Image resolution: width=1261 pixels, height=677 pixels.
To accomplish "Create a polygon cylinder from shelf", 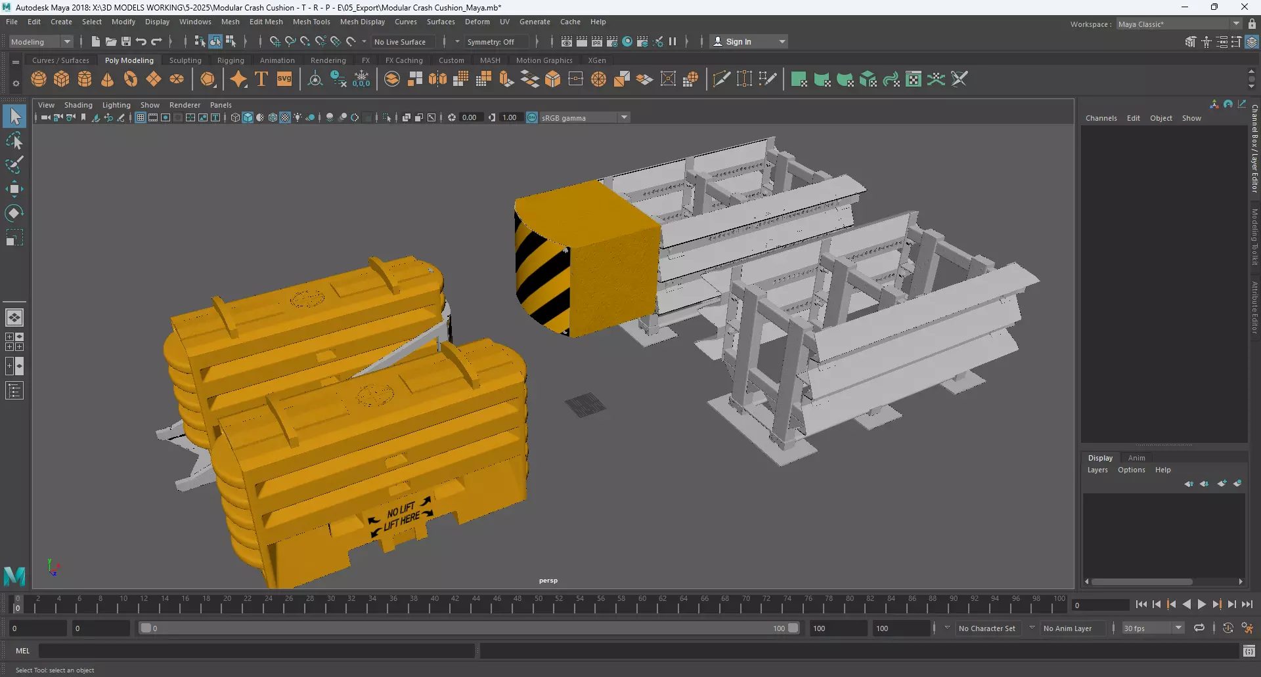I will point(85,79).
